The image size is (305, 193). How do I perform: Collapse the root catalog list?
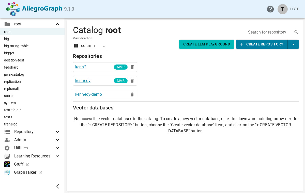point(57,24)
